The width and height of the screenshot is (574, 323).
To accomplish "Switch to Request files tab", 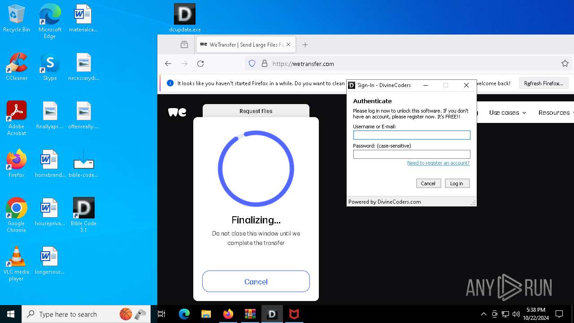I will [x=256, y=111].
